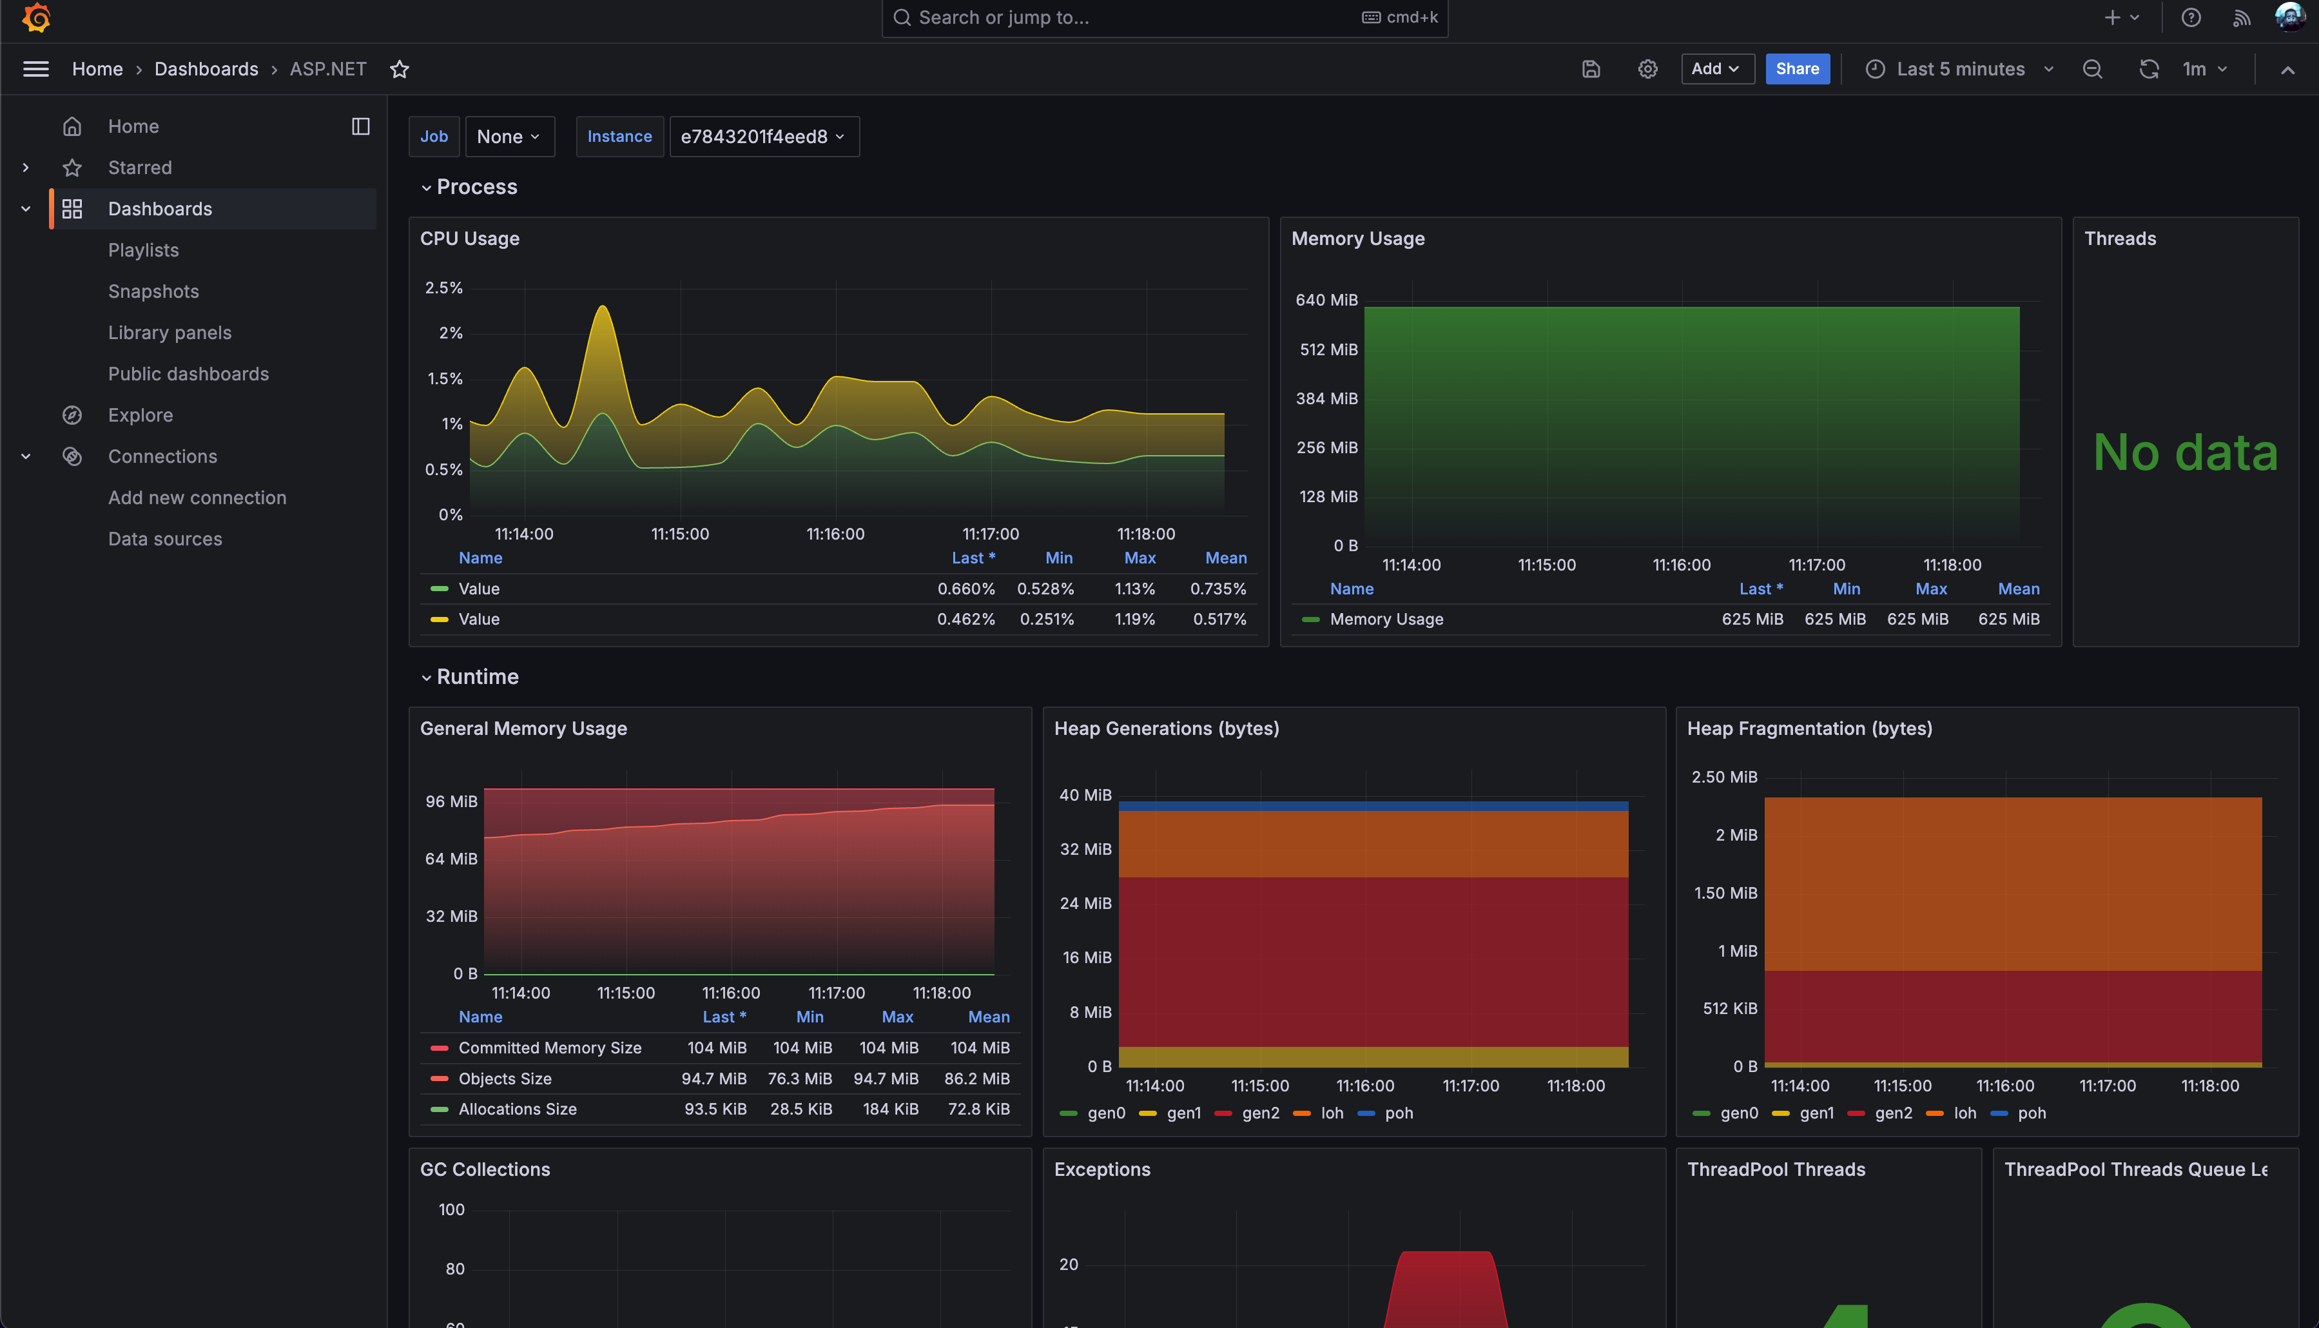Screen dimensions: 2319x1328
Task: Open the Instance e7843201f4eed8 dropdown
Action: click(x=763, y=137)
